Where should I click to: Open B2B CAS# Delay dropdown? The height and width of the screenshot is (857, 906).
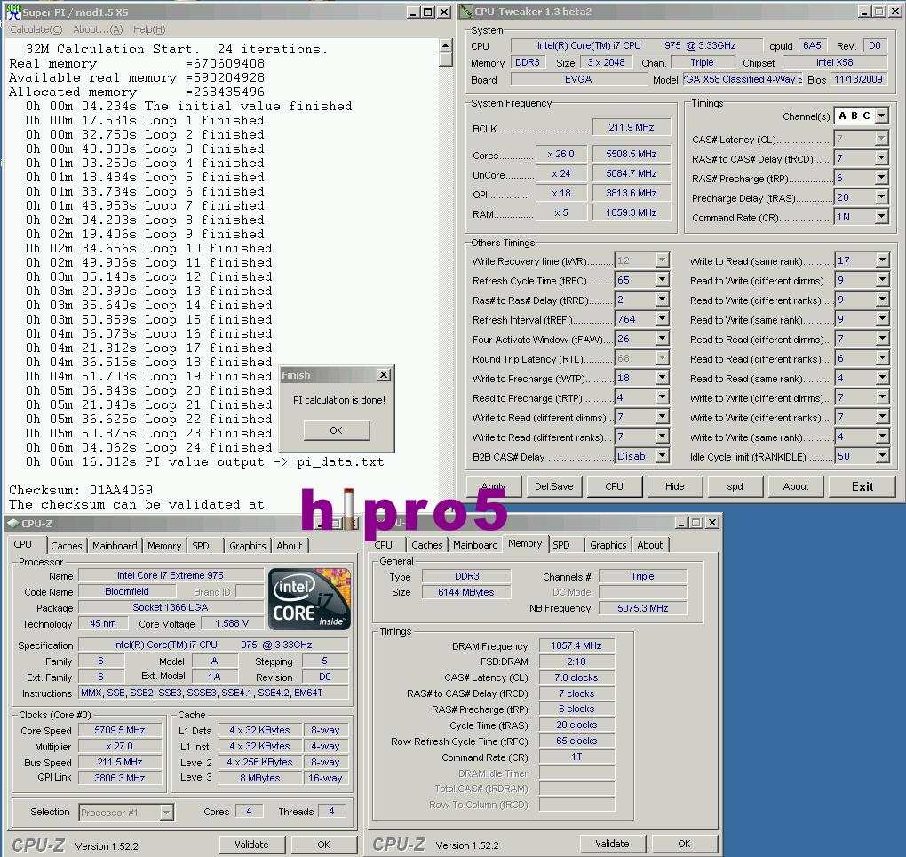click(663, 456)
